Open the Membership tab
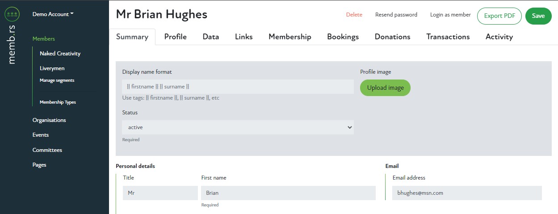Viewport: 558px width, 214px height. coord(289,37)
